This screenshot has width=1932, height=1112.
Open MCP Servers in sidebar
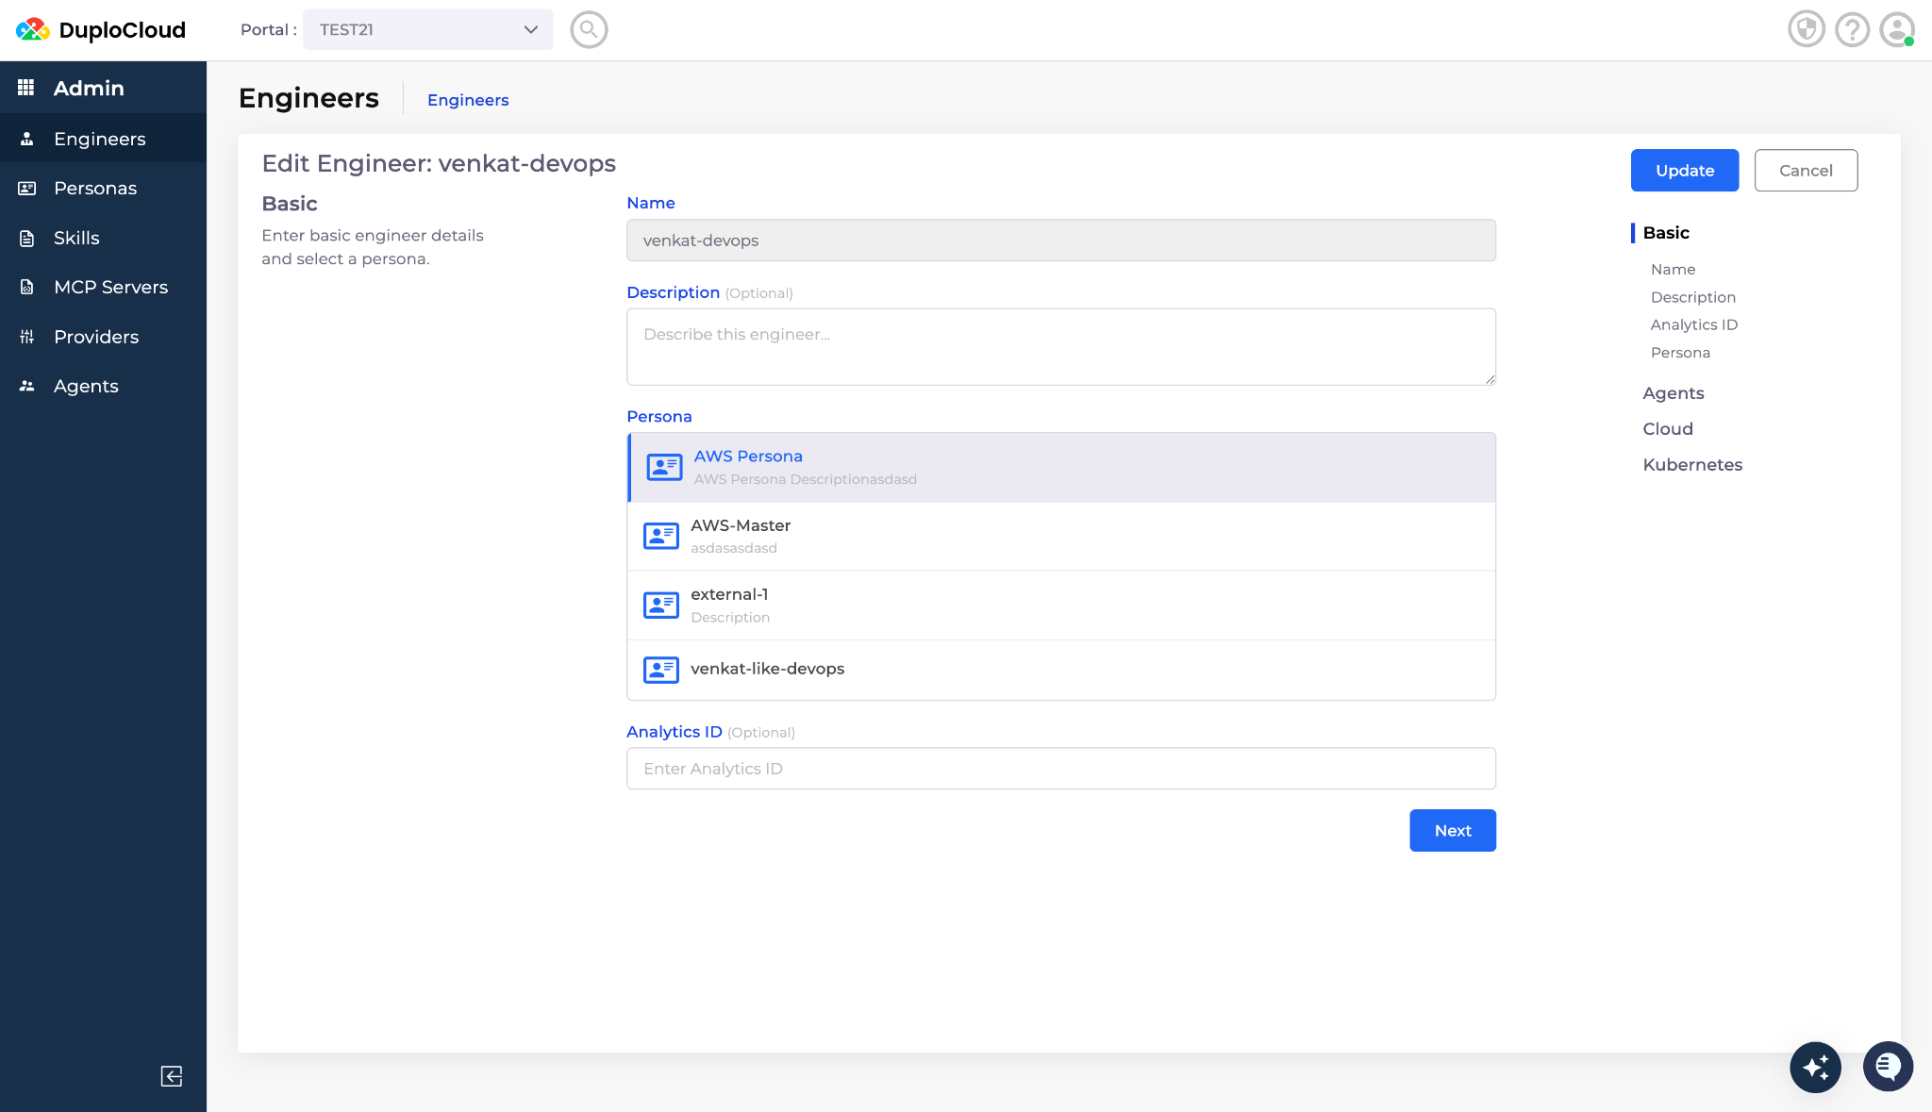pos(110,287)
